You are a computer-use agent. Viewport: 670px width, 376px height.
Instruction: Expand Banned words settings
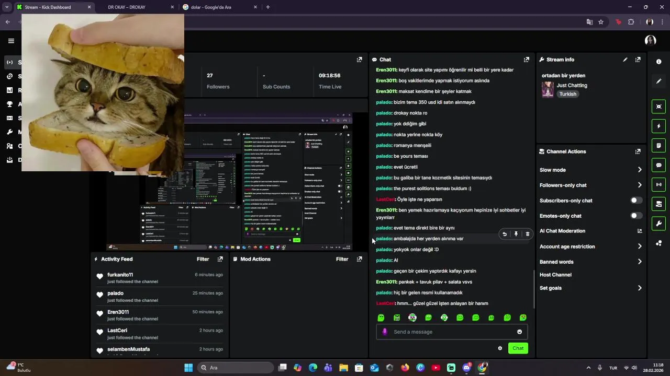pos(640,262)
